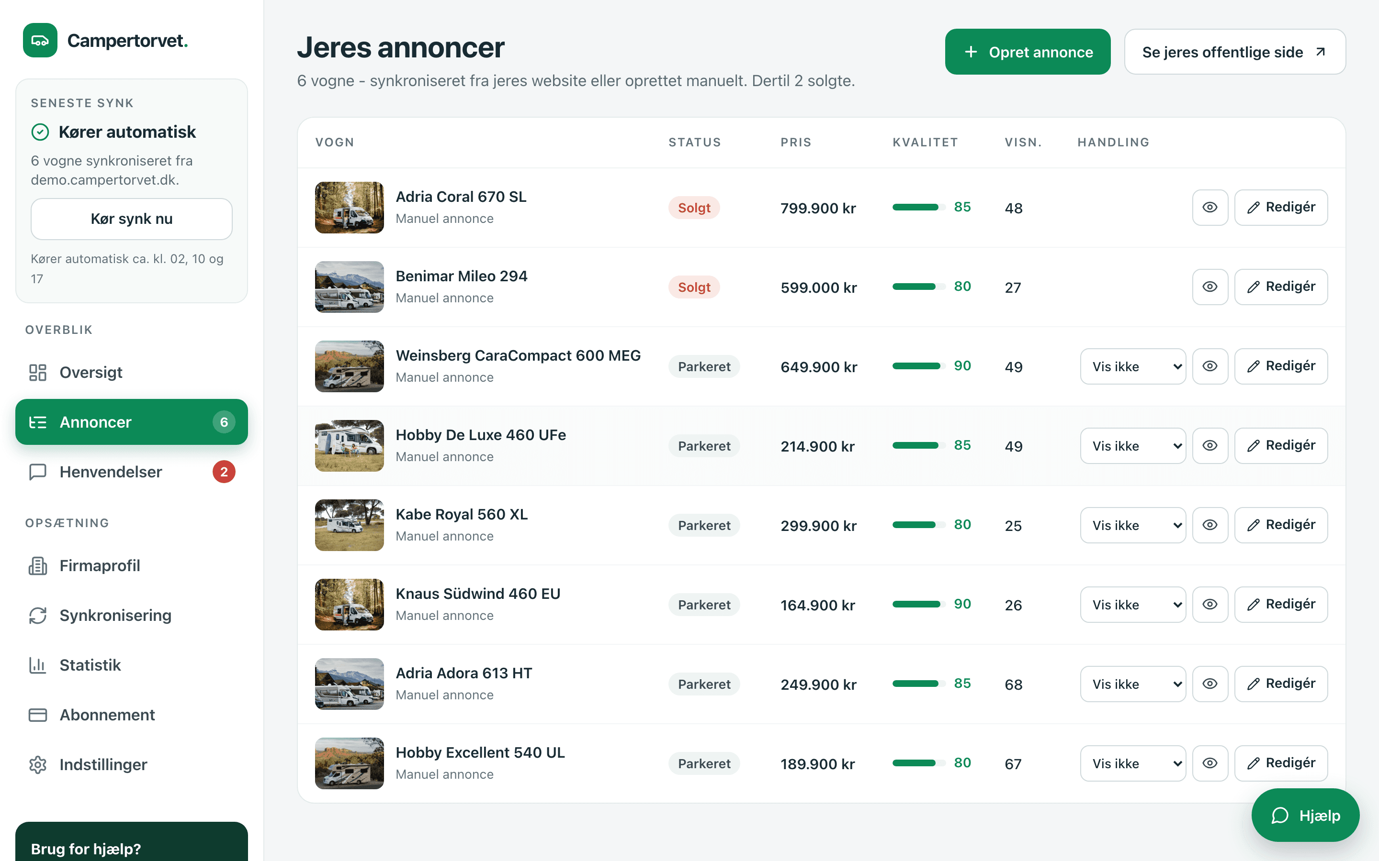Click the Benimar Mileo 294 thumbnail
Viewport: 1379px width, 861px height.
[350, 287]
